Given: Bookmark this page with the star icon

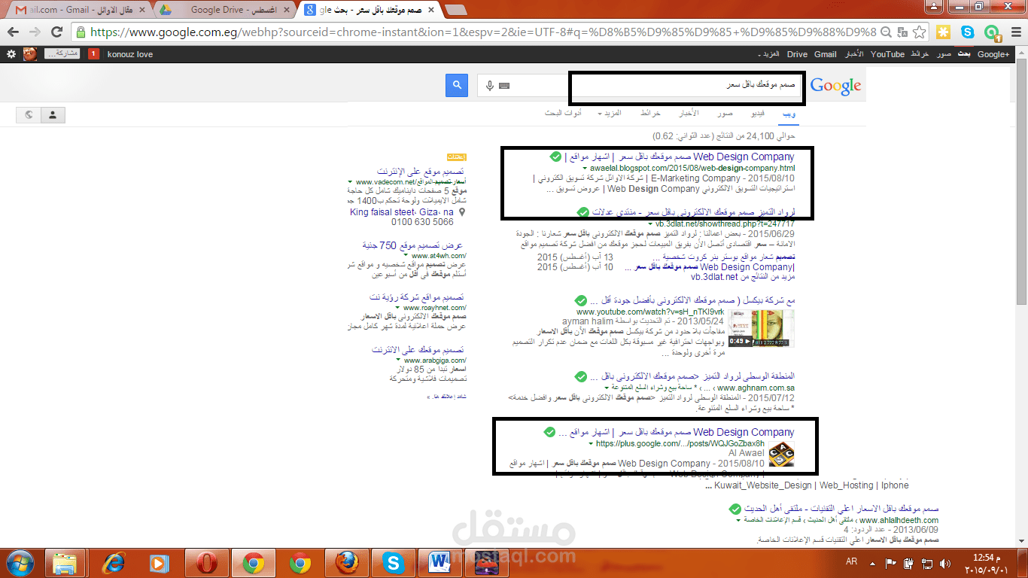Looking at the screenshot, I should [x=919, y=32].
